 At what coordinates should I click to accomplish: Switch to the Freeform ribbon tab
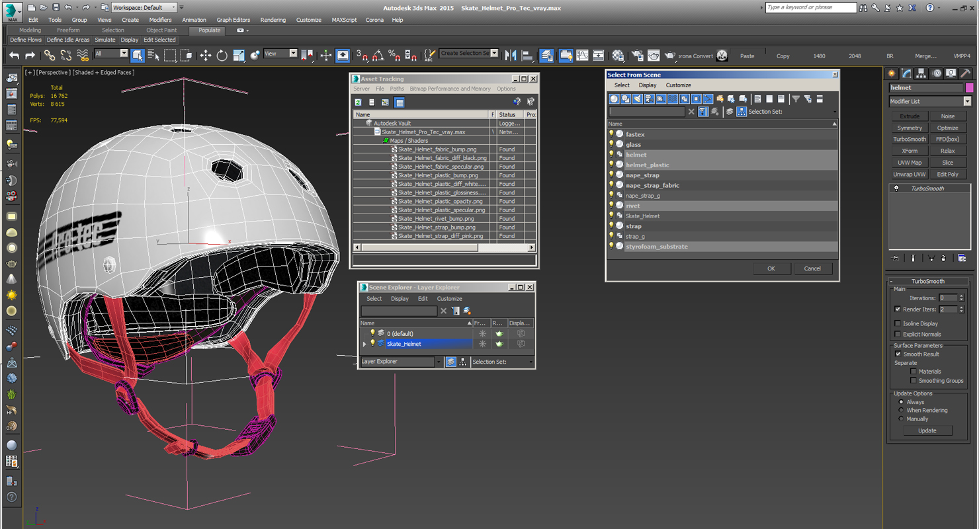(68, 30)
